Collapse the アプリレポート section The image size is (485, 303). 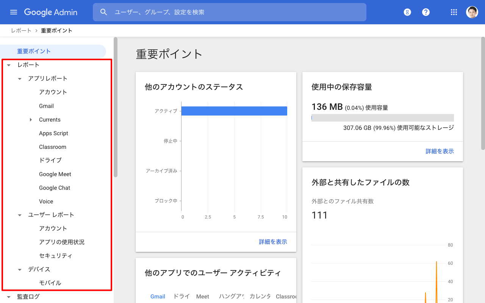click(x=20, y=79)
